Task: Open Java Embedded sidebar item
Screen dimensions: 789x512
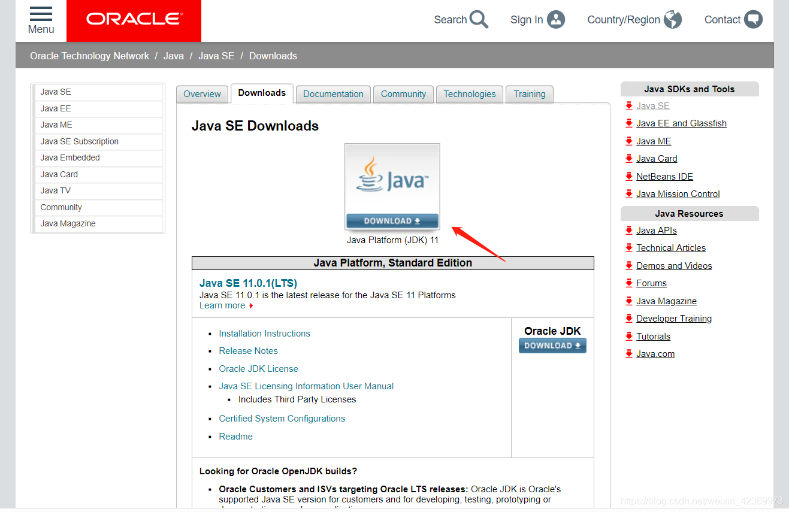Action: pyautogui.click(x=98, y=157)
